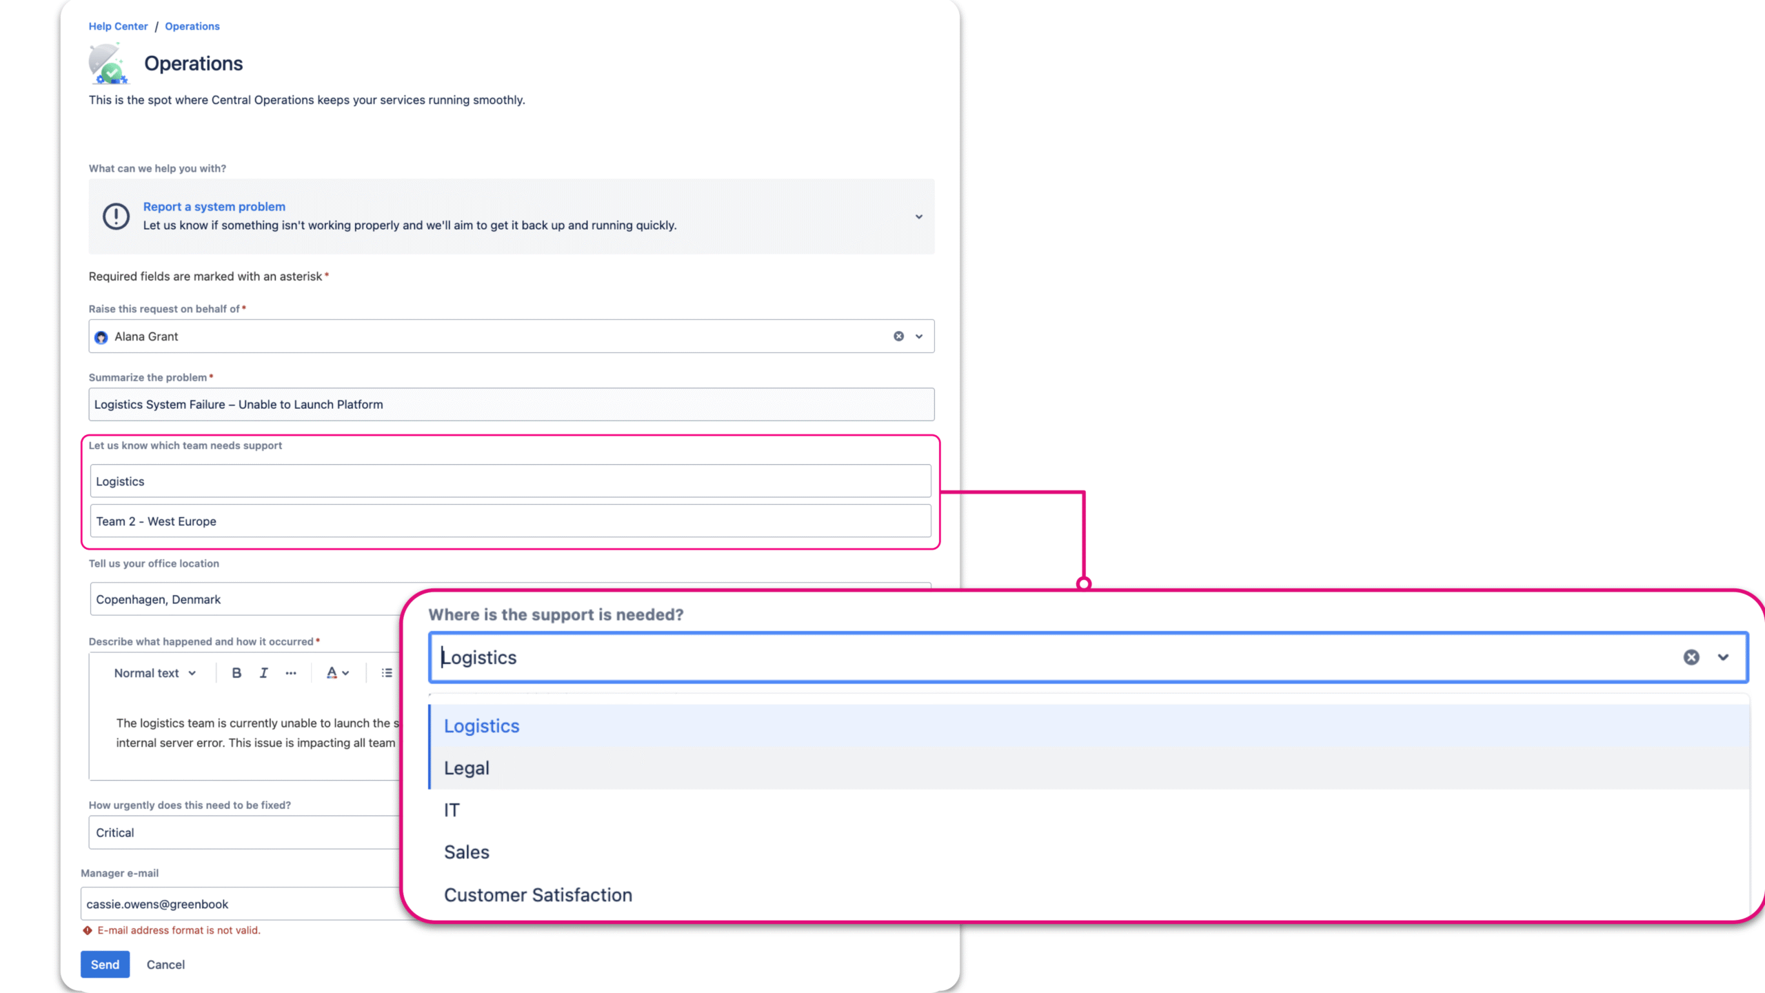The height and width of the screenshot is (993, 1765).
Task: Click the exclamation icon beside Report a system problem
Action: [116, 217]
